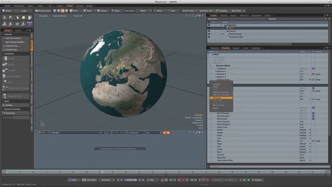Open Rotation Order ZXY dropdown
The image size is (332, 187).
pos(306,79)
